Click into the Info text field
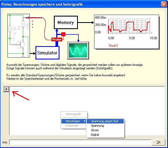Image resolution: width=168 pixels, height=148 pixels. [80, 142]
